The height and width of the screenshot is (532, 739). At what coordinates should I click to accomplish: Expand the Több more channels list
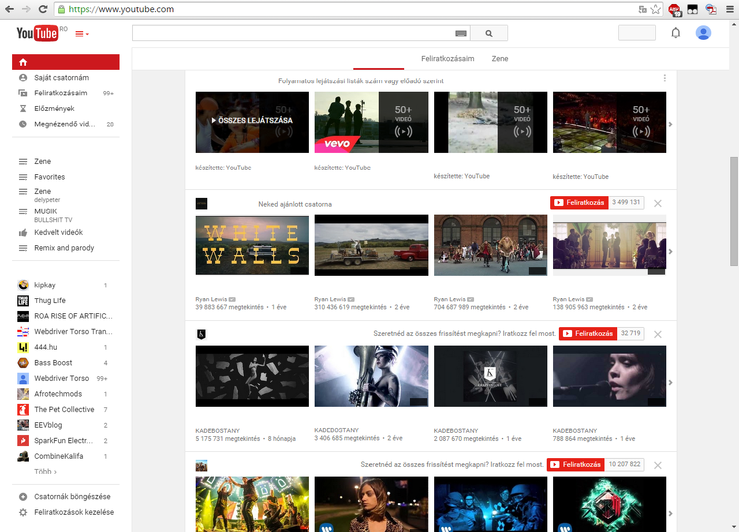coord(46,471)
